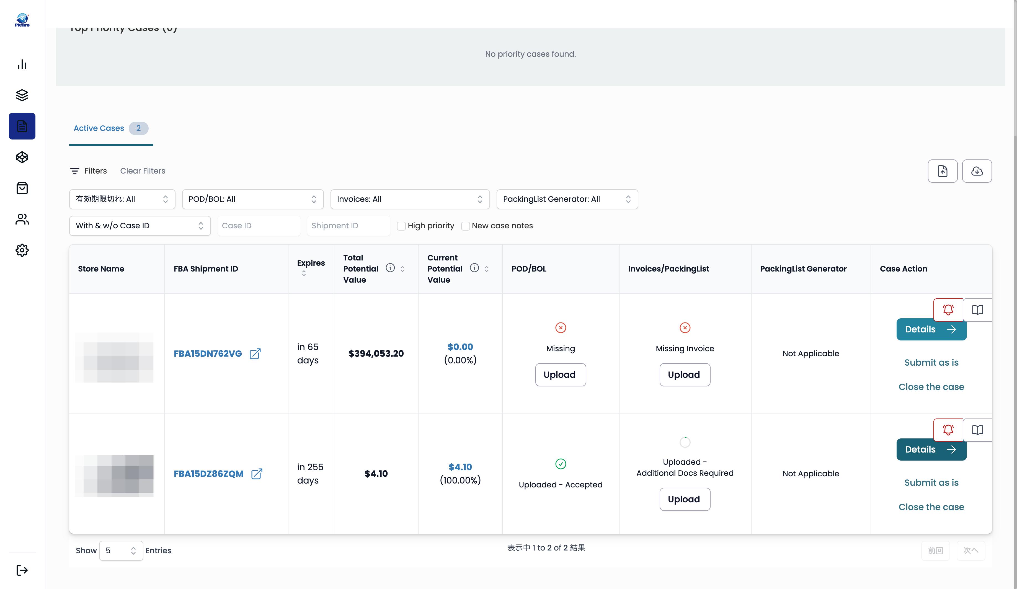Upload POD/BOL for FBA15DN762VG
Image resolution: width=1017 pixels, height=589 pixels.
coord(560,375)
